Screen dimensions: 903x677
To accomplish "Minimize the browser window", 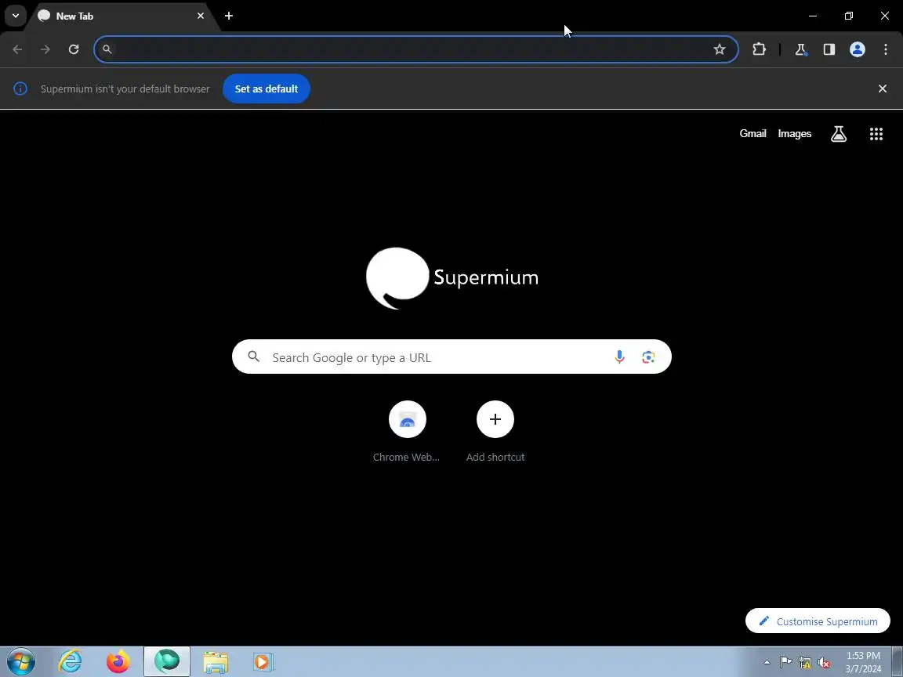I will (x=813, y=16).
